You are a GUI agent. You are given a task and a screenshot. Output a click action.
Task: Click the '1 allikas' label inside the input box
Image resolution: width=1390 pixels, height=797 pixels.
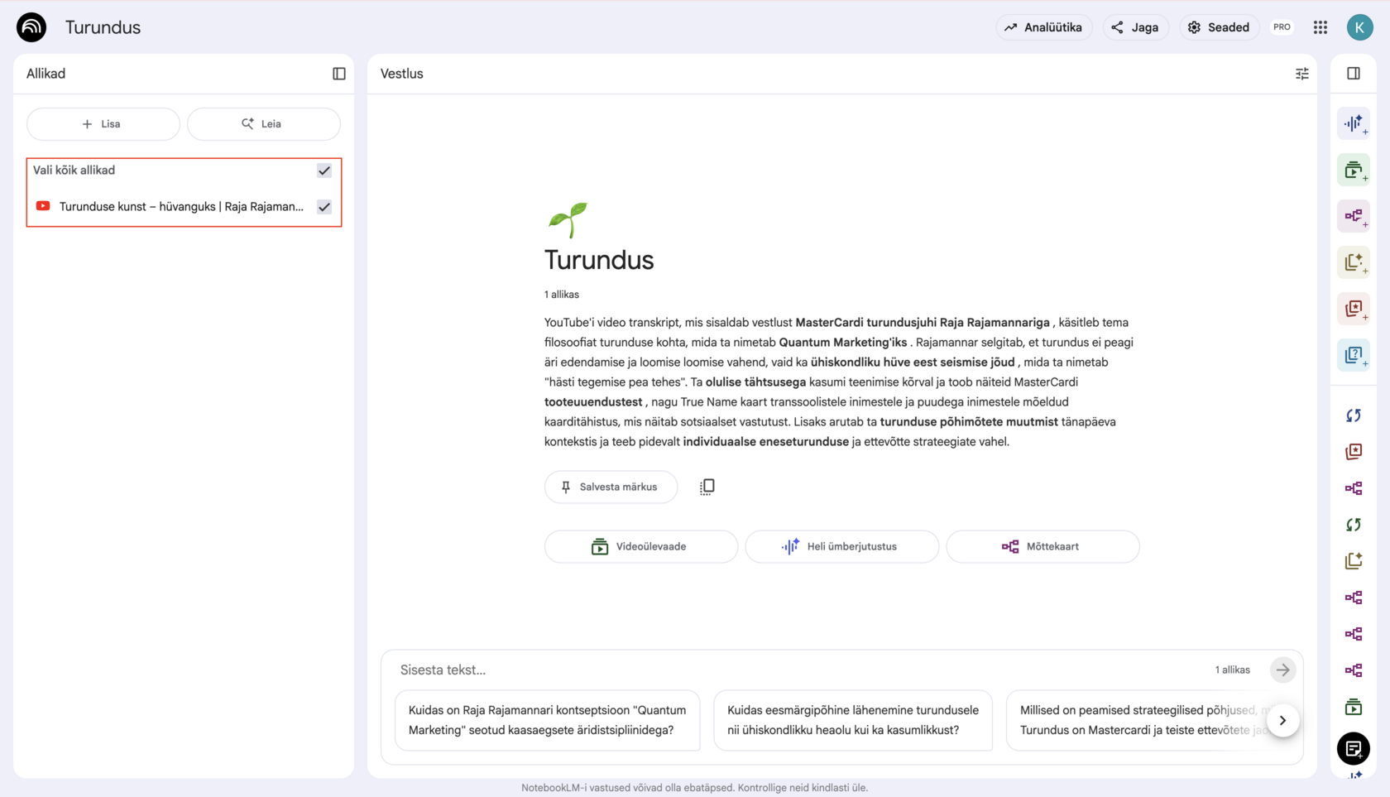pos(1232,670)
